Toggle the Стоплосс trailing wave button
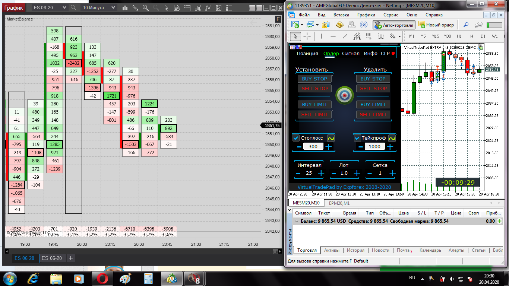509x286 pixels. pos(331,138)
